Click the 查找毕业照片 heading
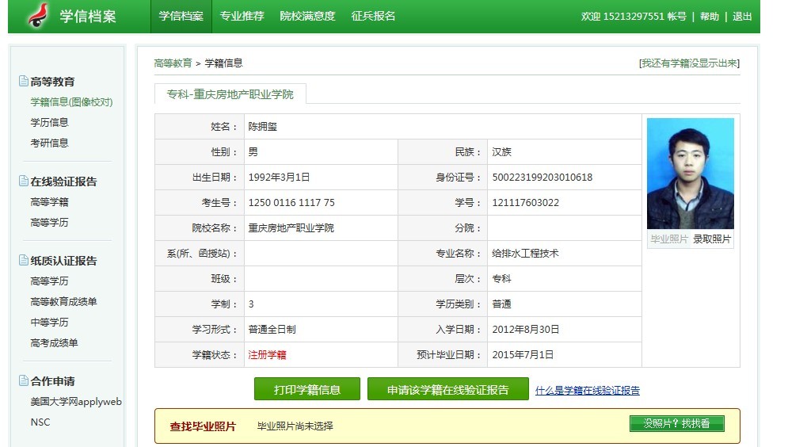The height and width of the screenshot is (447, 788). click(203, 426)
